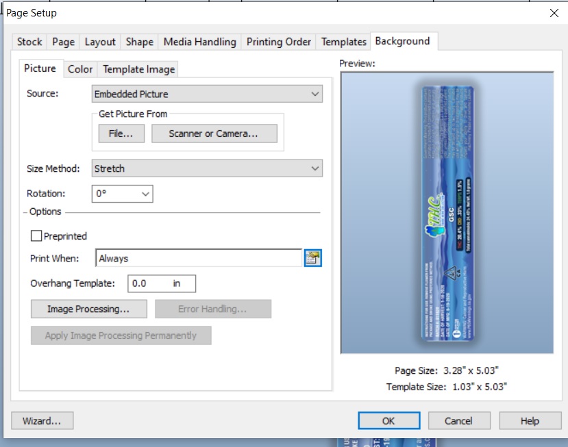568x447 pixels.
Task: Open the Rotation dropdown
Action: point(122,194)
